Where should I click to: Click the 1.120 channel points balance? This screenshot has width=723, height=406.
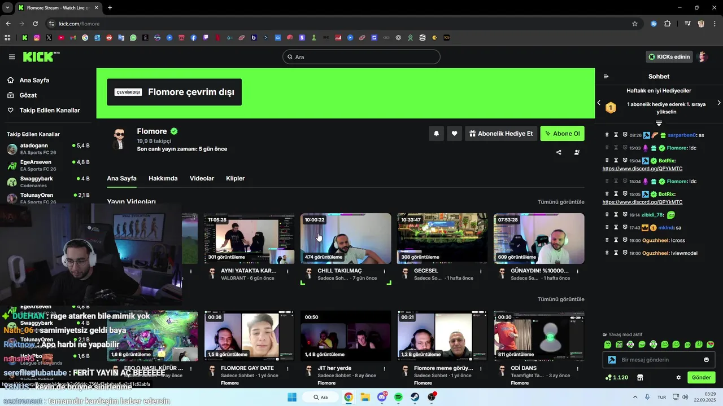coord(616,377)
